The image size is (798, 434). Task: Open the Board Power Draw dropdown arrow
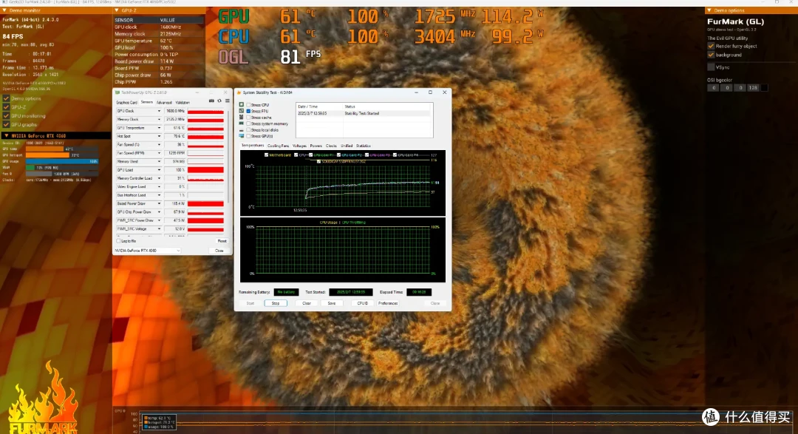click(159, 204)
